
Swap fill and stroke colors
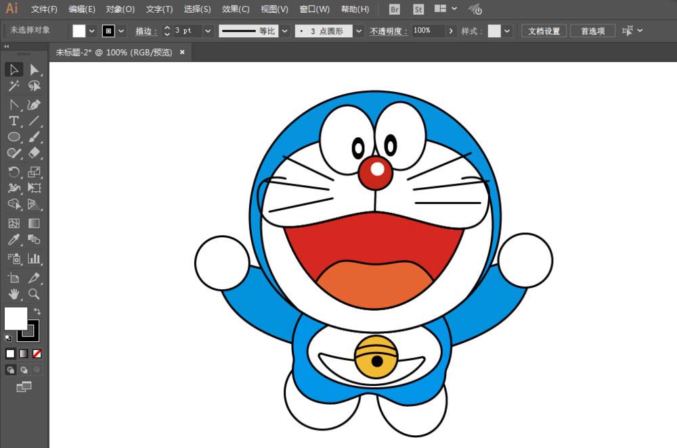point(37,311)
